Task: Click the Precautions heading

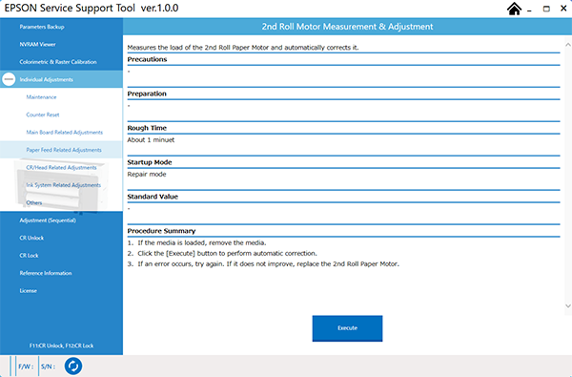Action: click(147, 59)
